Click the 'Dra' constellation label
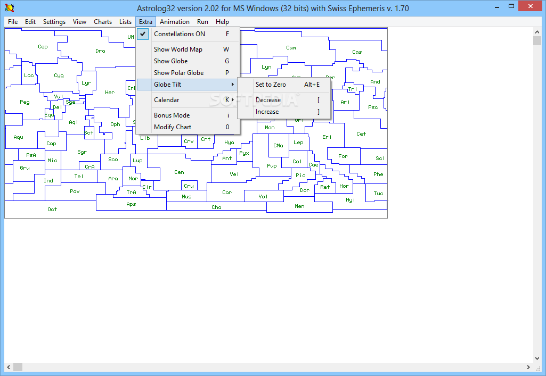546x376 pixels. point(100,51)
